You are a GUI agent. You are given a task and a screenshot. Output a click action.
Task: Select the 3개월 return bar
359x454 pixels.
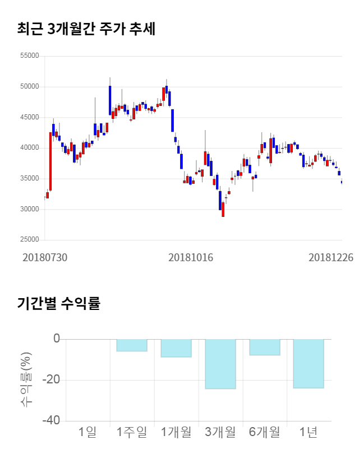[220, 364]
